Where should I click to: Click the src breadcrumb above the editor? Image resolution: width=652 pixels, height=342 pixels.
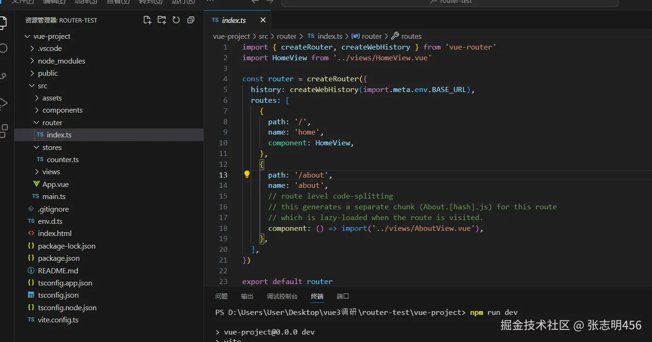point(263,36)
